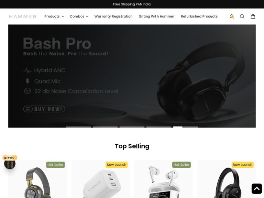Click the Hybrid ANC waveform icon

27,70
